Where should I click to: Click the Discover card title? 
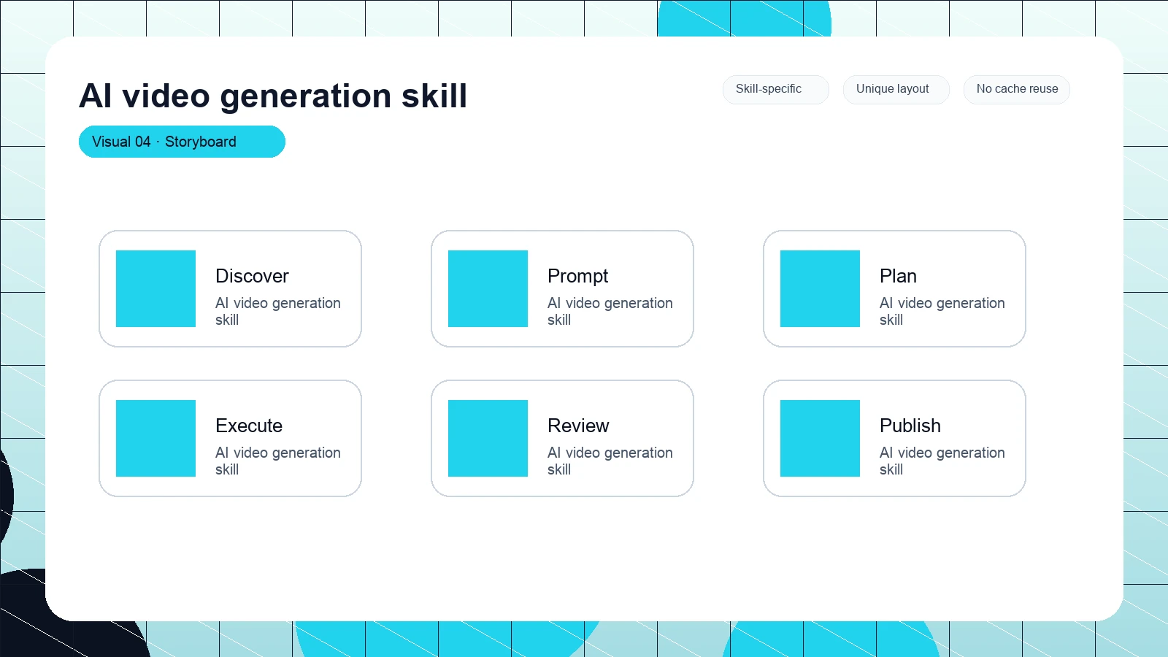pos(252,276)
